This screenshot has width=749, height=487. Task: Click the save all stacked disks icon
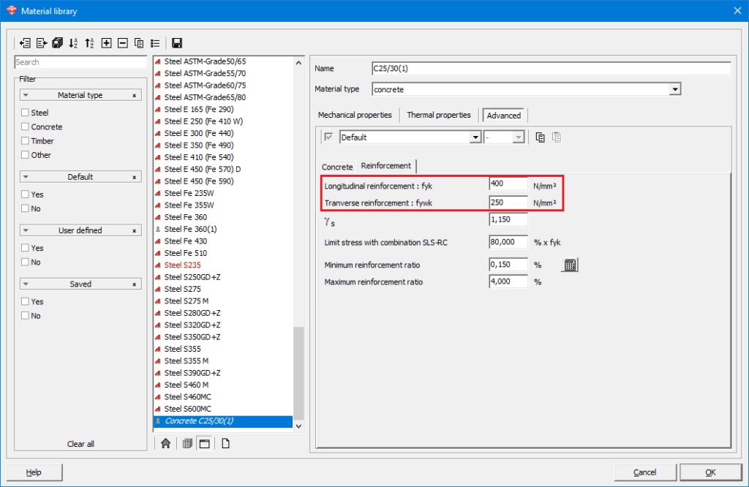tap(57, 43)
